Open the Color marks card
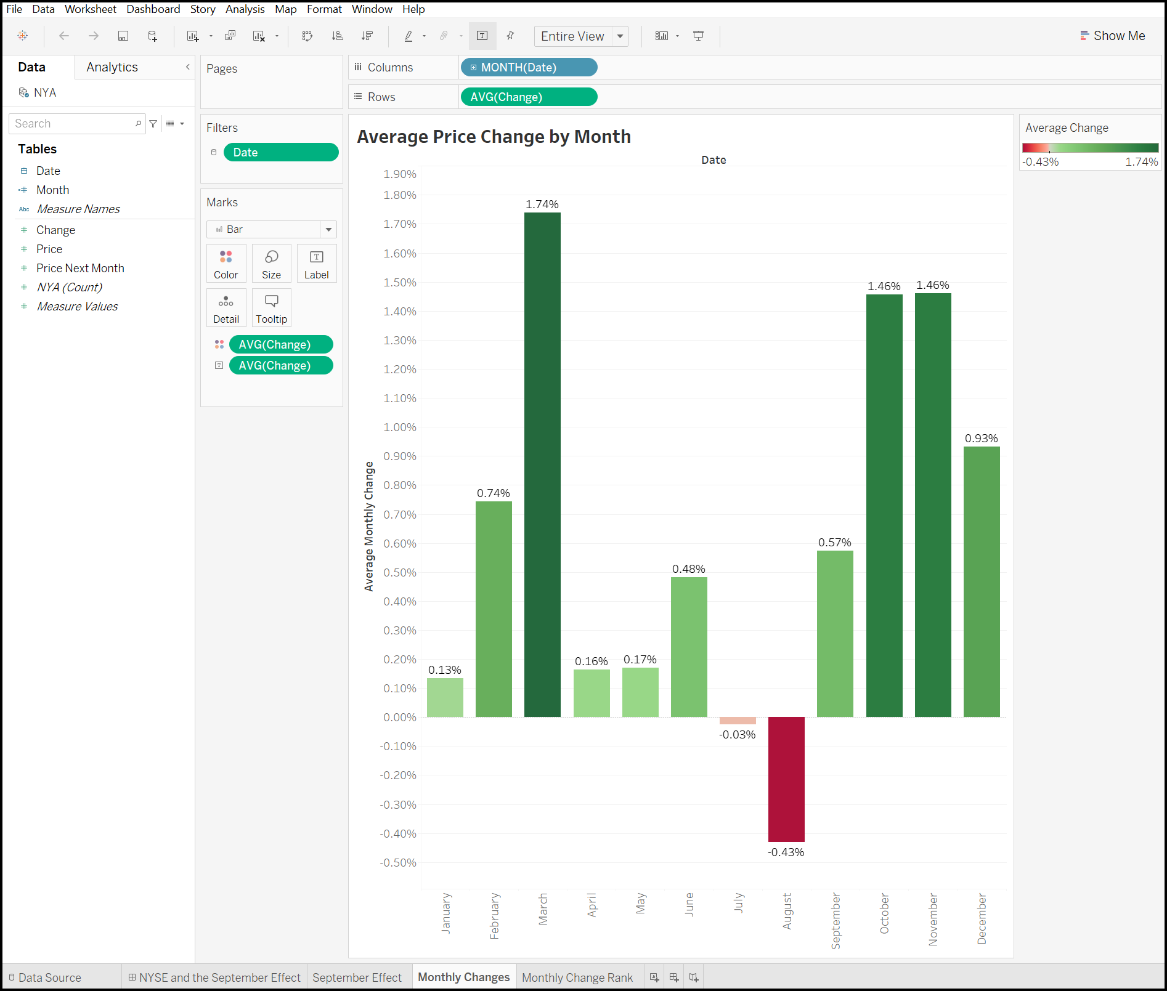1167x991 pixels. pyautogui.click(x=226, y=264)
